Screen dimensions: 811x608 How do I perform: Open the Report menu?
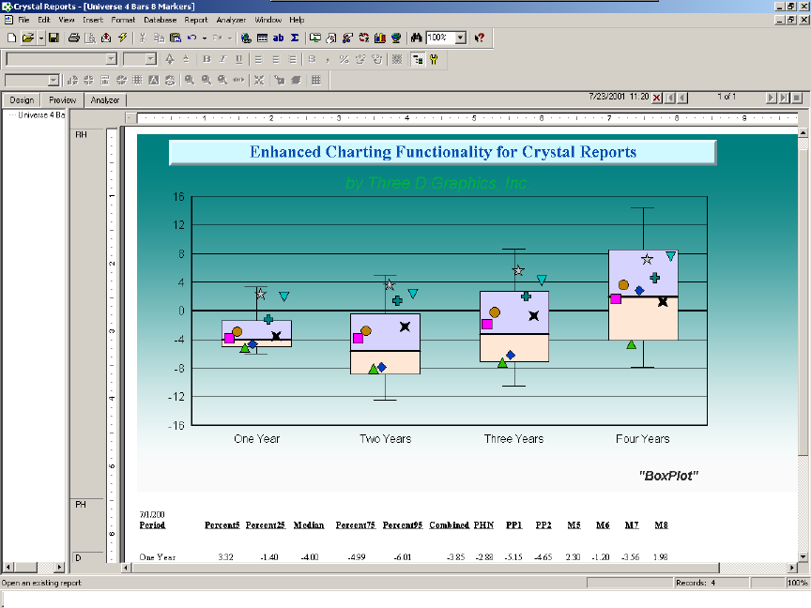pyautogui.click(x=196, y=20)
